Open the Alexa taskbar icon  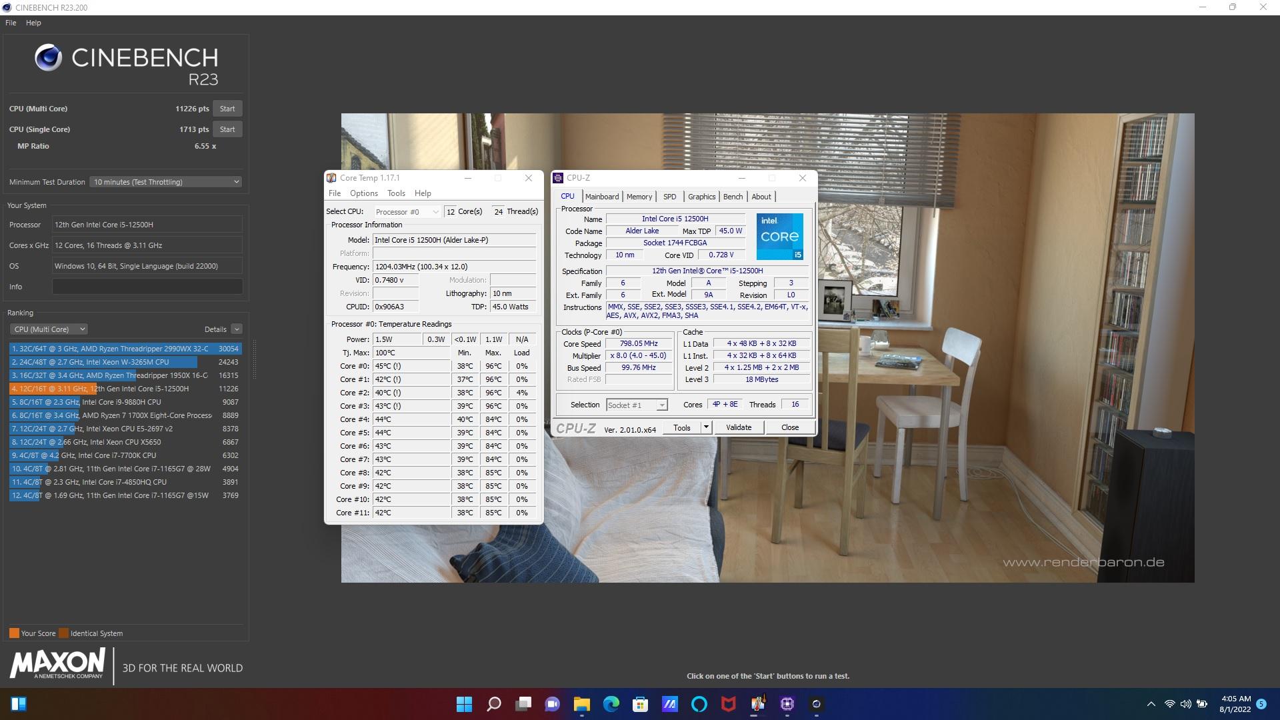[x=699, y=704]
